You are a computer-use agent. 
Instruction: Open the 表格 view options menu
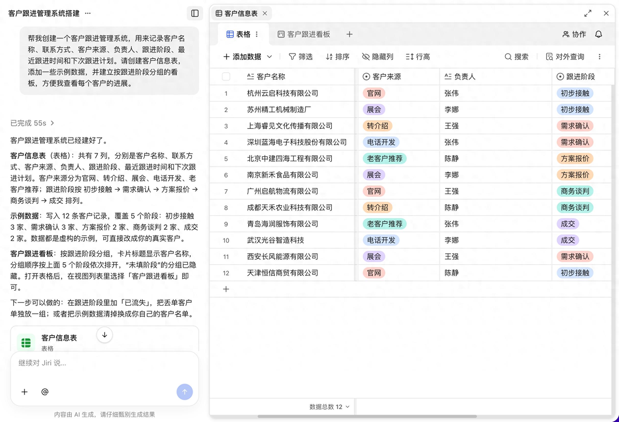click(257, 34)
